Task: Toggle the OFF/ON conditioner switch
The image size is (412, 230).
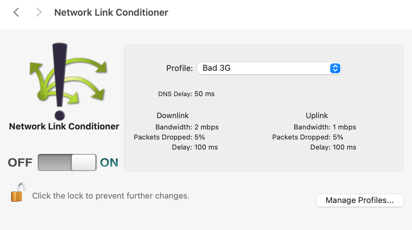Action: pos(67,162)
